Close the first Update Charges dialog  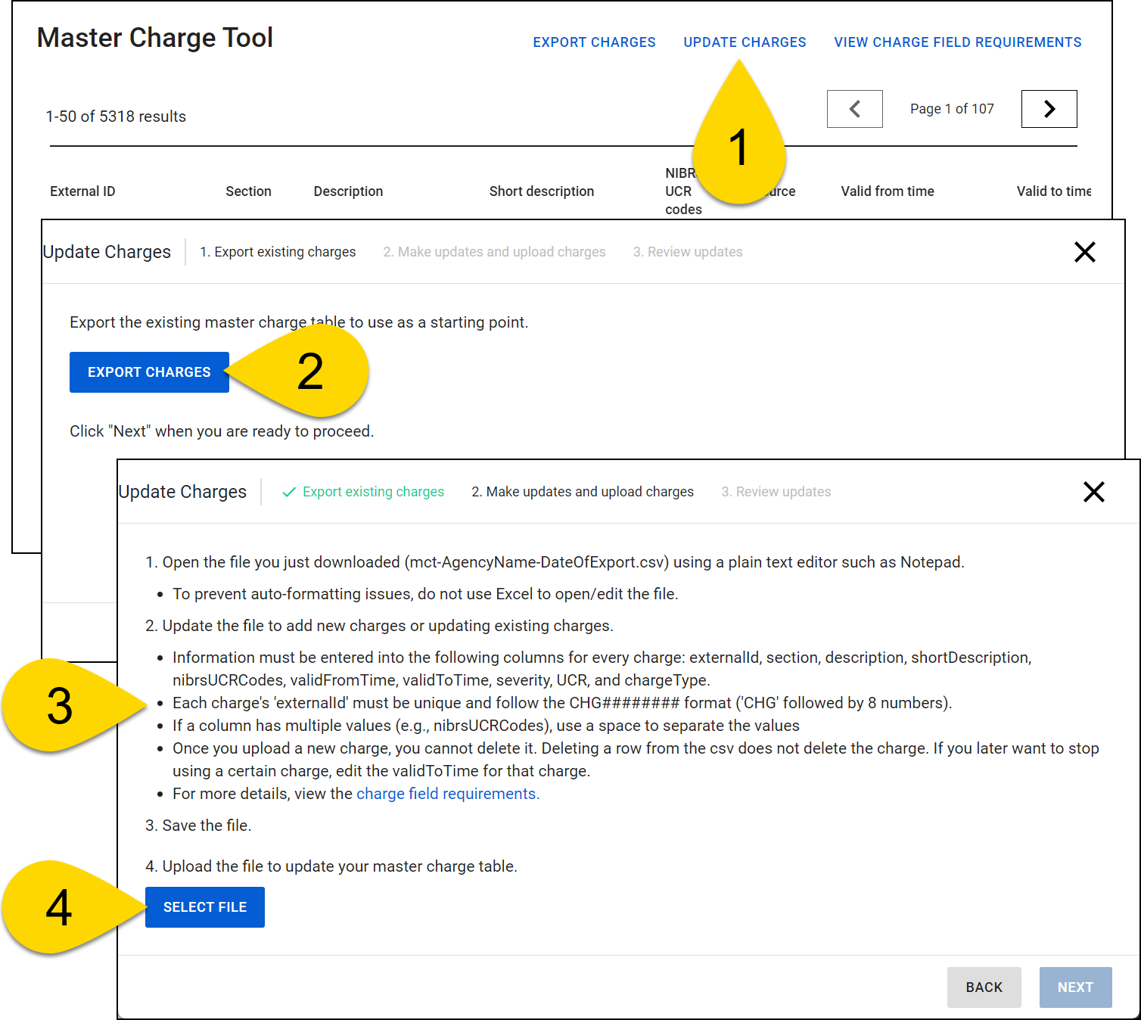click(x=1085, y=252)
